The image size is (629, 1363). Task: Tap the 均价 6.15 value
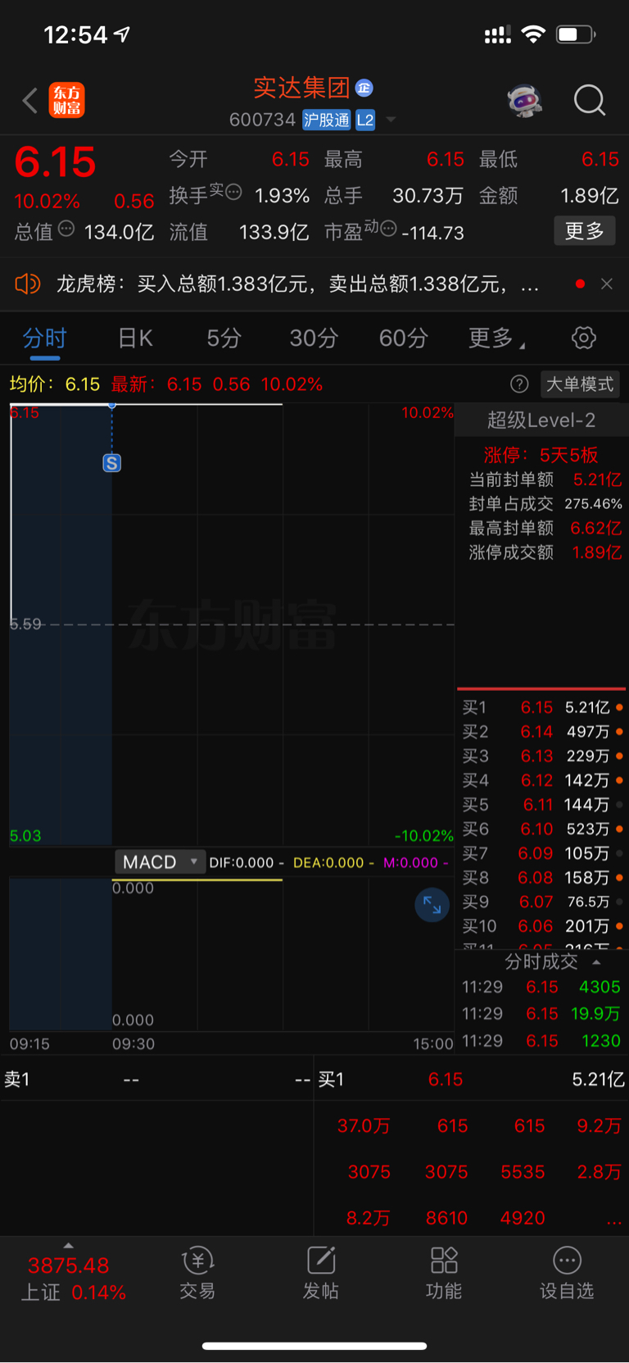(x=83, y=384)
